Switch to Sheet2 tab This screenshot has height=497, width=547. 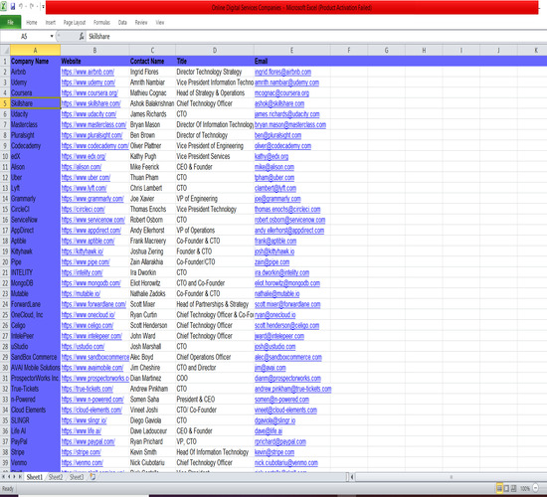coord(56,477)
